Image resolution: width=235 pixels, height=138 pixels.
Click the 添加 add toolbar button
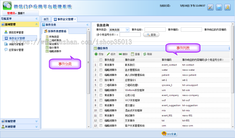(99, 54)
